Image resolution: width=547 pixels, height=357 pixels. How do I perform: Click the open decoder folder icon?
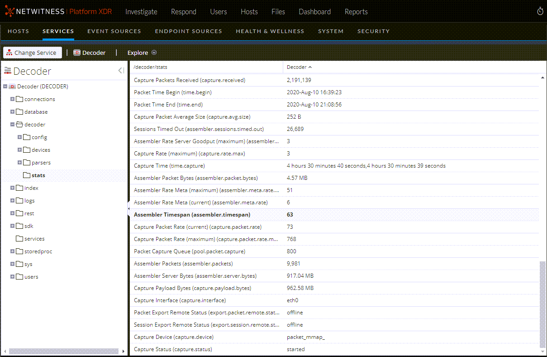(x=19, y=124)
